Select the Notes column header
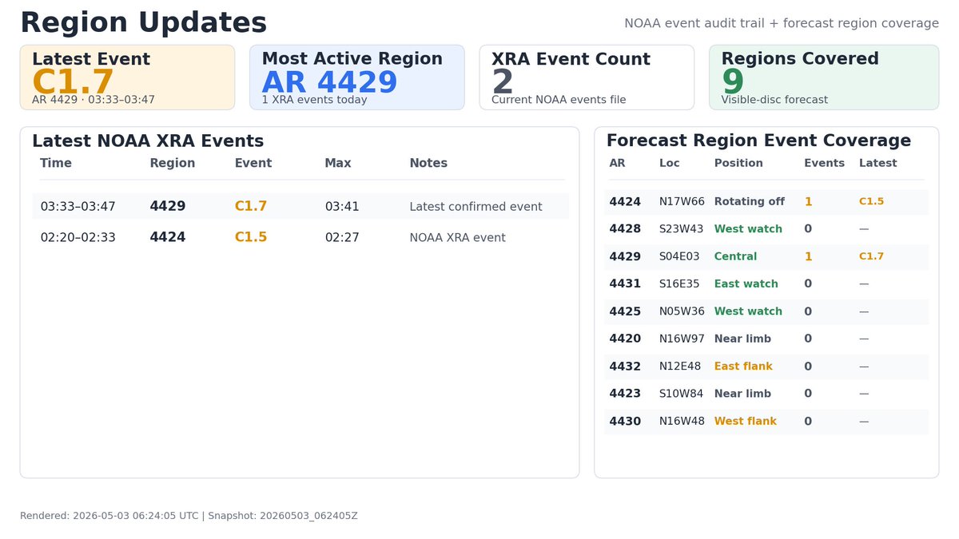 tap(428, 163)
